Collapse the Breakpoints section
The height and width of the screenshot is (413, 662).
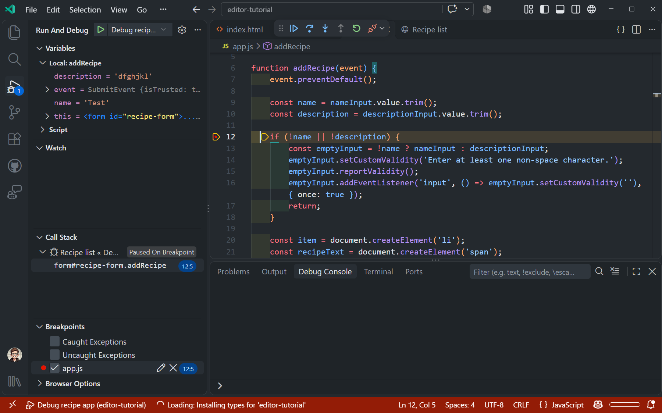39,327
